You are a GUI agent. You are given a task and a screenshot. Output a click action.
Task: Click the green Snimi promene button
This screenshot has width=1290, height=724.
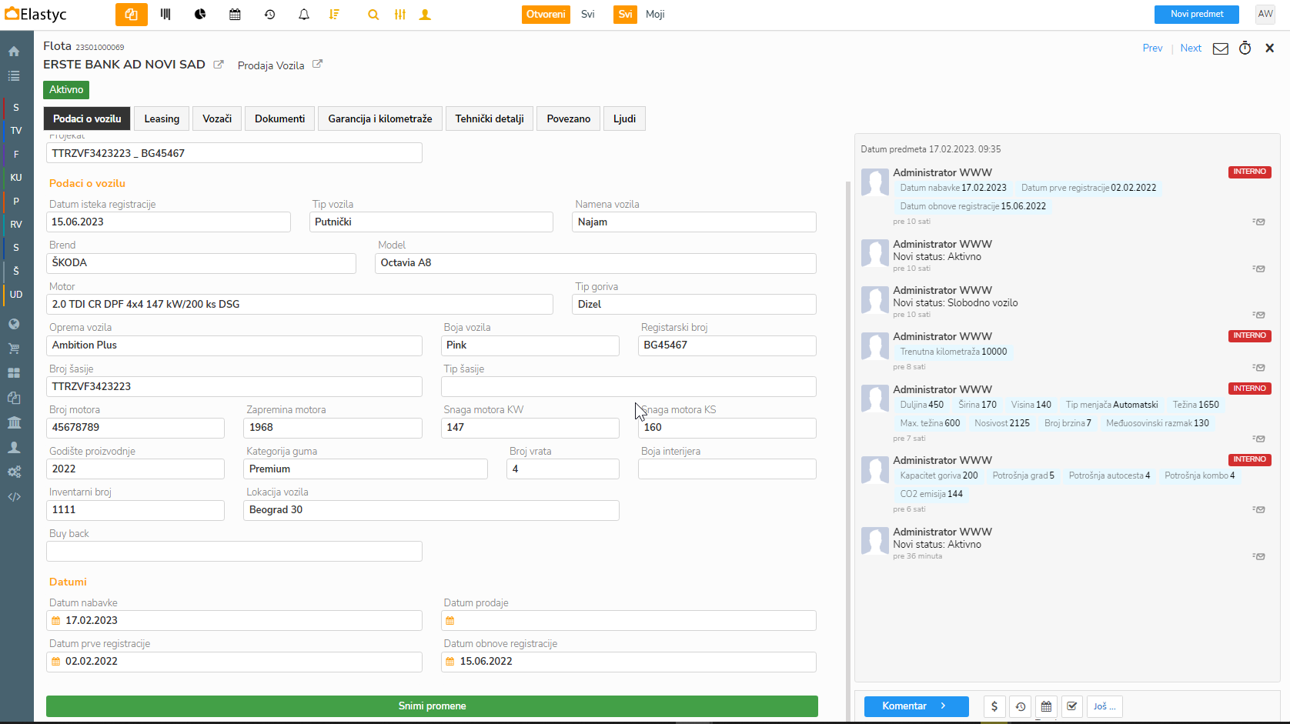[x=432, y=706]
